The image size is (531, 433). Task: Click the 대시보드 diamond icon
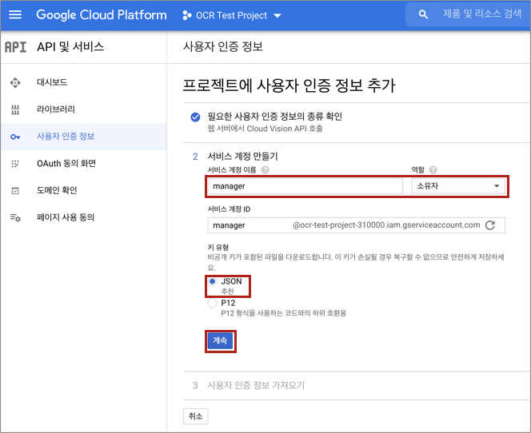15,82
